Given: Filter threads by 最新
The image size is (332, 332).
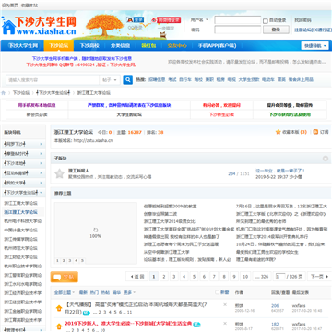Looking at the screenshot, I should coord(83,292).
